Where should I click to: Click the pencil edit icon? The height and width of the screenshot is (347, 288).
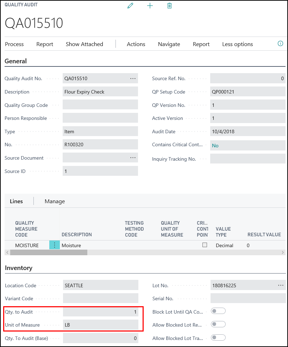(130, 6)
